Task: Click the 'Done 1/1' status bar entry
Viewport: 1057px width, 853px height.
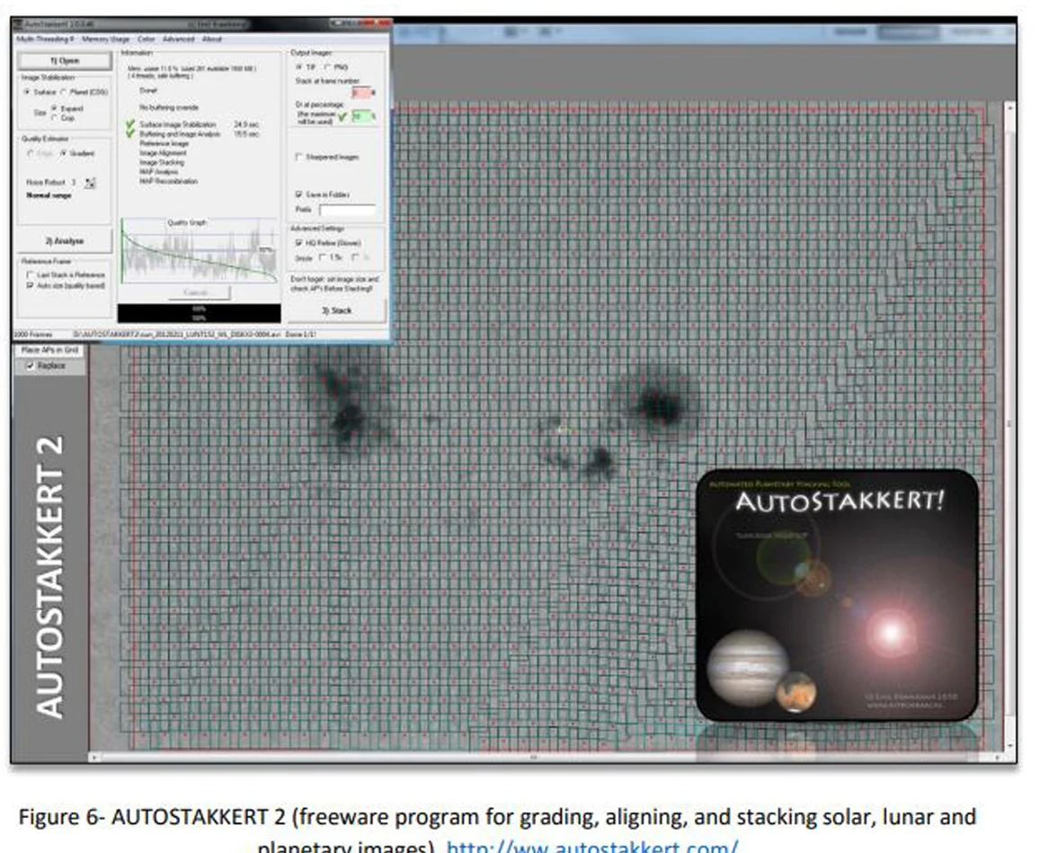Action: click(300, 334)
